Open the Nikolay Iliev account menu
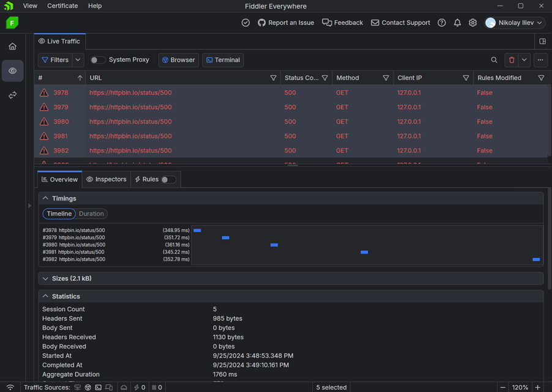Screen dimensions: 552x392 [x=515, y=23]
